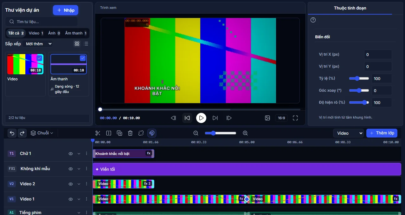Screen dimensions: 405x215
Task: Switch to the Âm thanh filter tab
Action: click(x=76, y=33)
